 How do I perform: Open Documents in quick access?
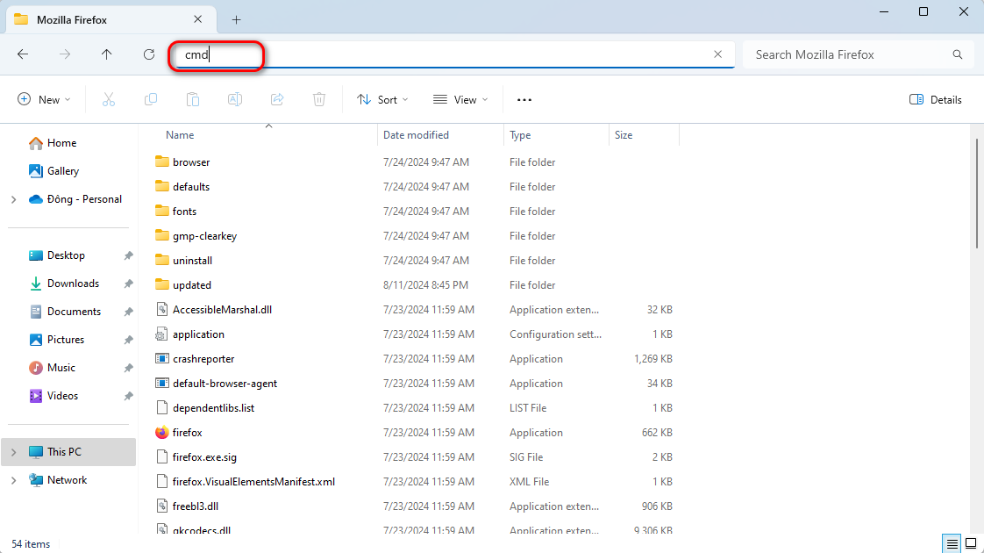click(74, 312)
